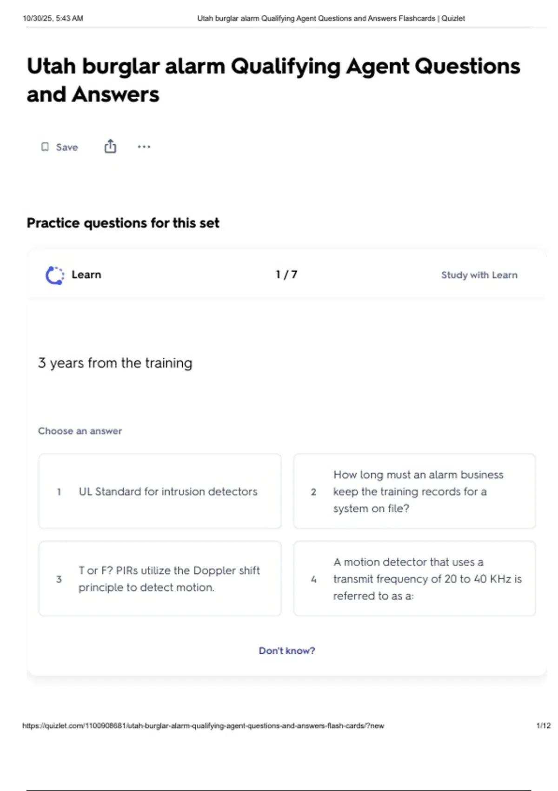Screen dimensions: 558x791
Task: Select the 20 to 40 KHz motion detector answer
Action: [414, 579]
